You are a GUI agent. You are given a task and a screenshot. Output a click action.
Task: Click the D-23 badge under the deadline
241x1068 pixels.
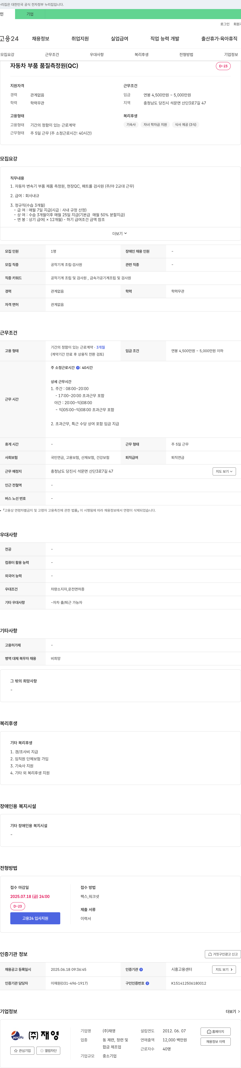pyautogui.click(x=18, y=906)
